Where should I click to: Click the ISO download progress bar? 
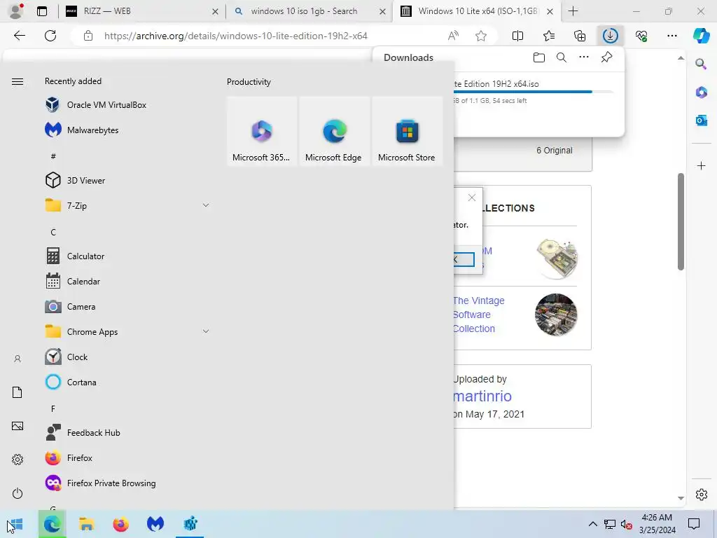(x=533, y=92)
